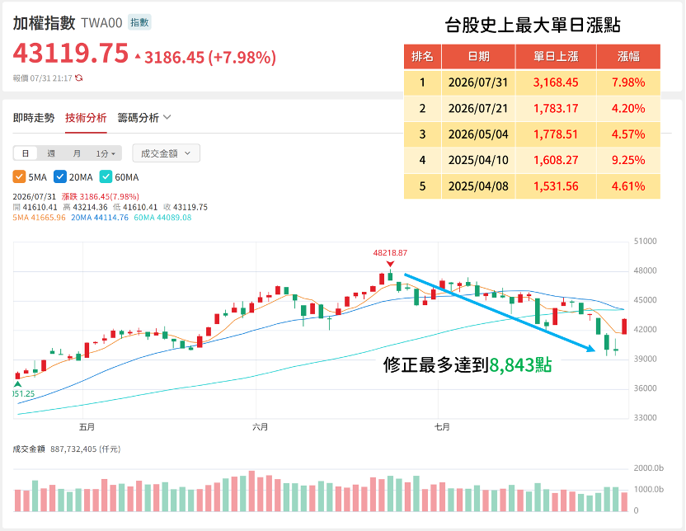Switch chart to monthly 月 period
Screen dimensions: 686x531
coord(77,153)
